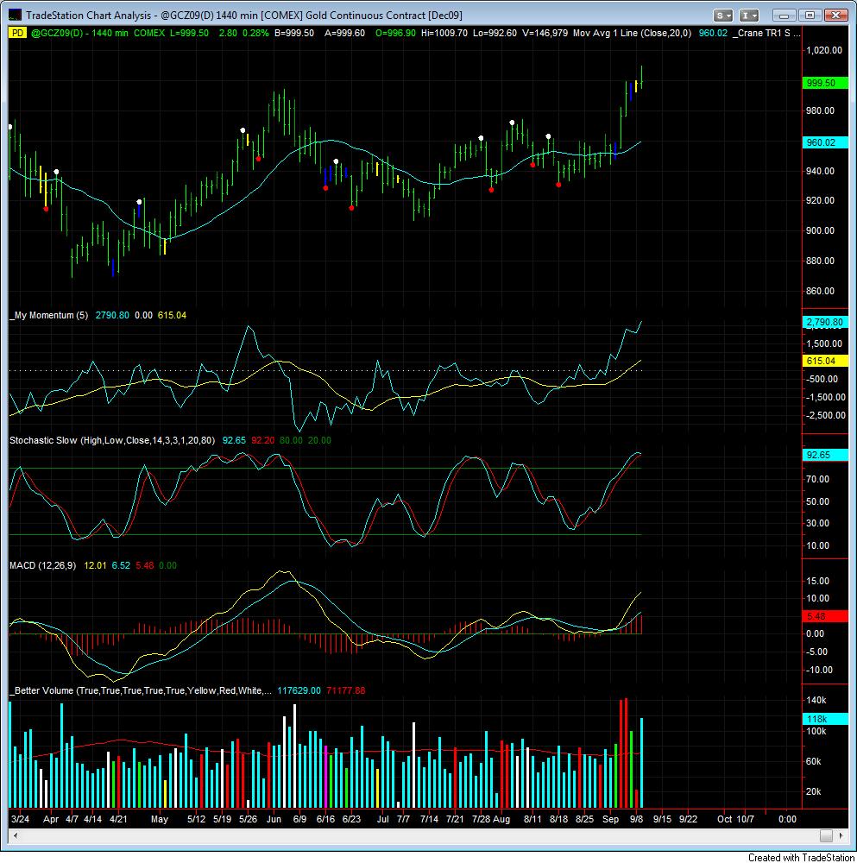
Task: Select the _Better Volume indicator label
Action: pos(141,690)
